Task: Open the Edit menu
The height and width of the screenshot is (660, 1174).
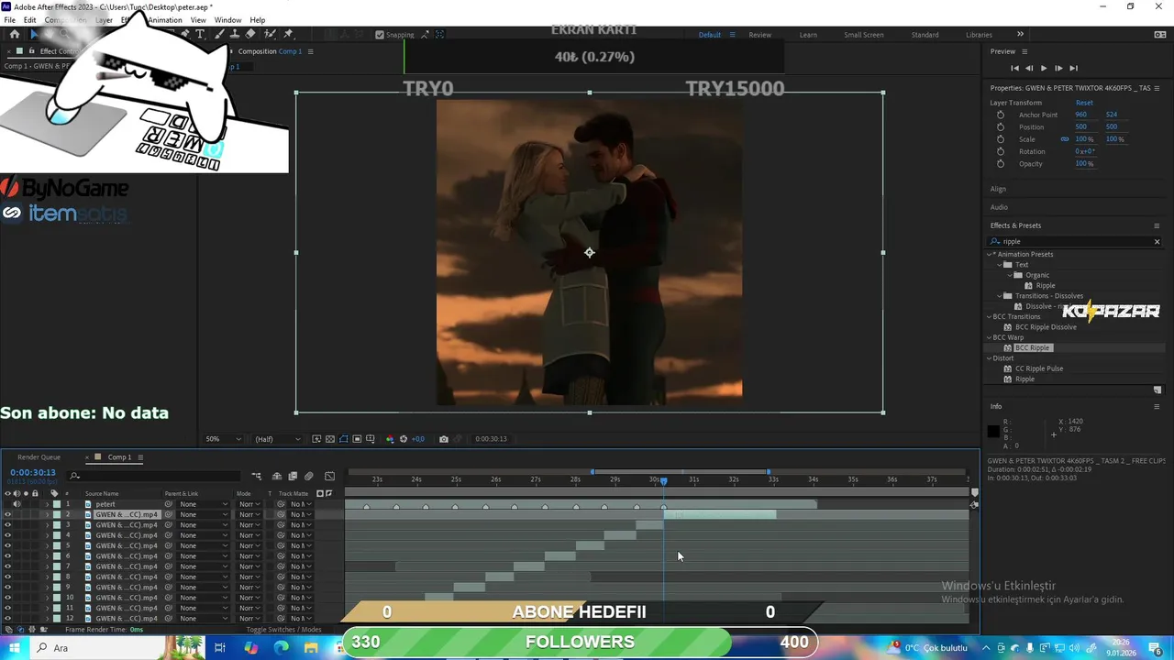Action: click(x=30, y=20)
